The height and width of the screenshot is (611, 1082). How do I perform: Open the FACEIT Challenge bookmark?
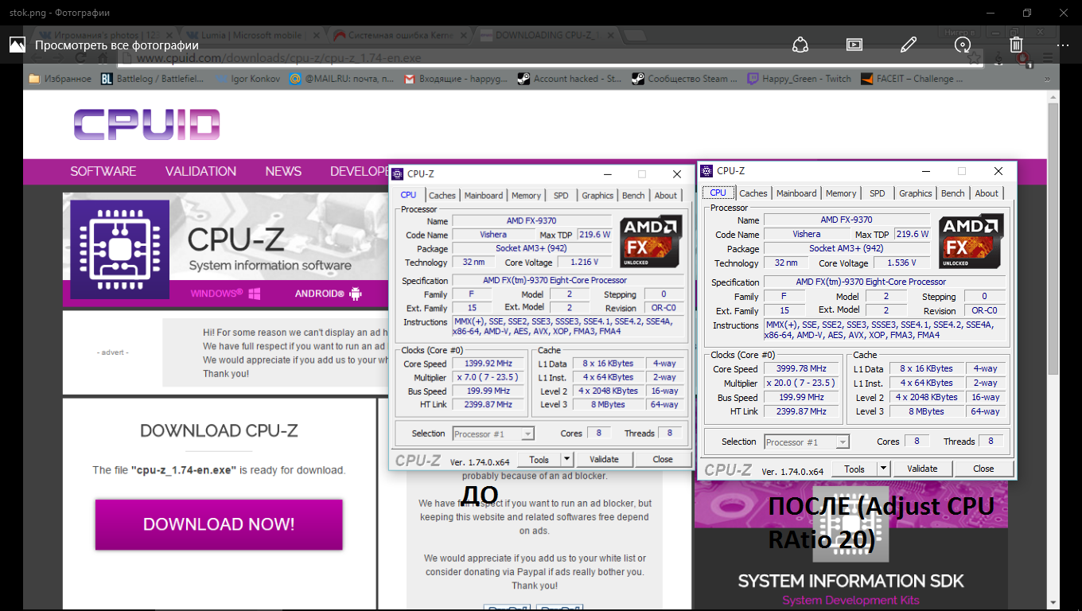coord(913,79)
